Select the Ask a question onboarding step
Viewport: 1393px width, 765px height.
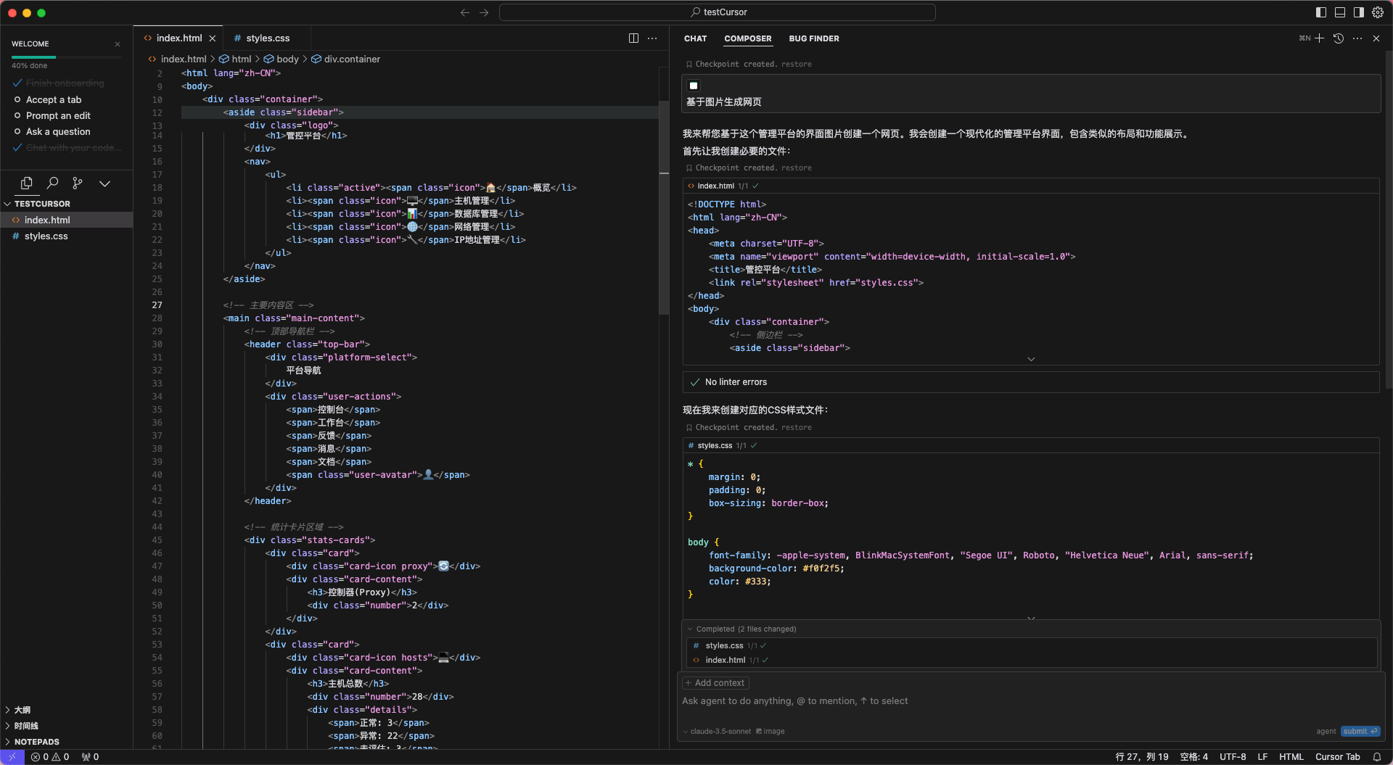[58, 131]
